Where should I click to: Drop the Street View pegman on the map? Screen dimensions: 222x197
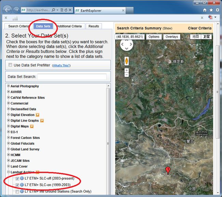127,61
